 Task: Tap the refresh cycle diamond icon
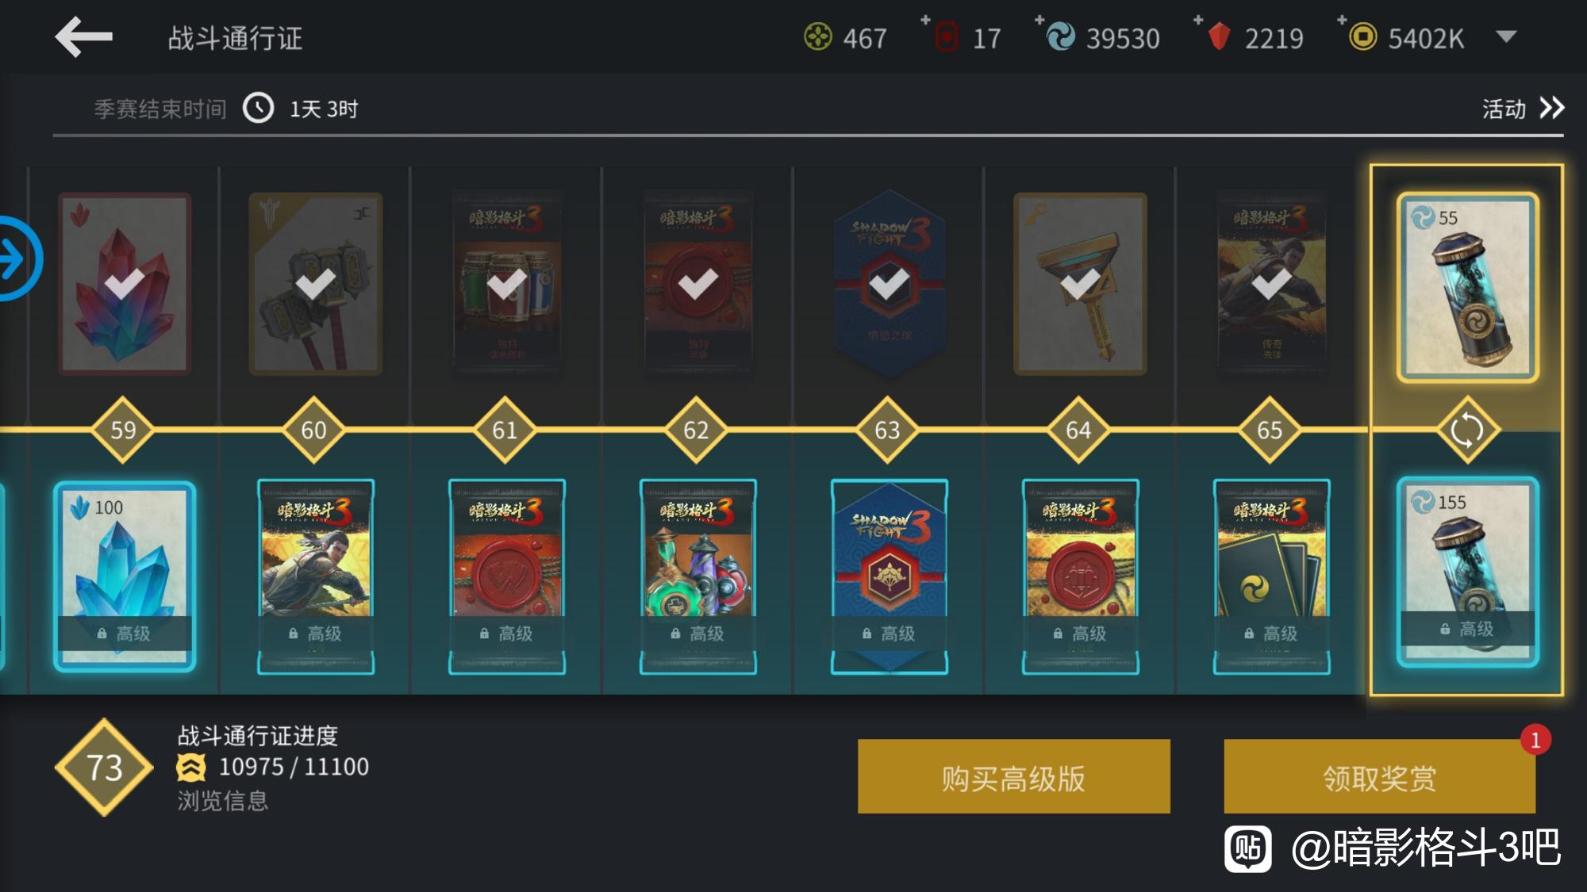click(x=1466, y=431)
